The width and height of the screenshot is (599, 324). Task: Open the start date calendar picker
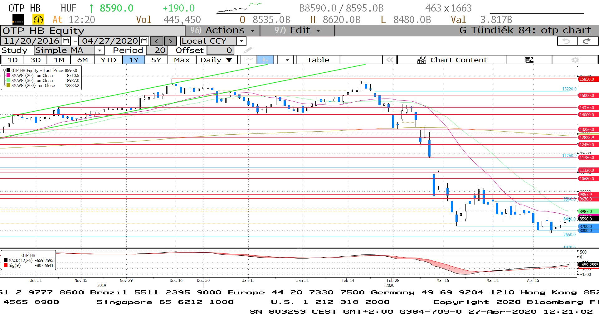click(66, 41)
